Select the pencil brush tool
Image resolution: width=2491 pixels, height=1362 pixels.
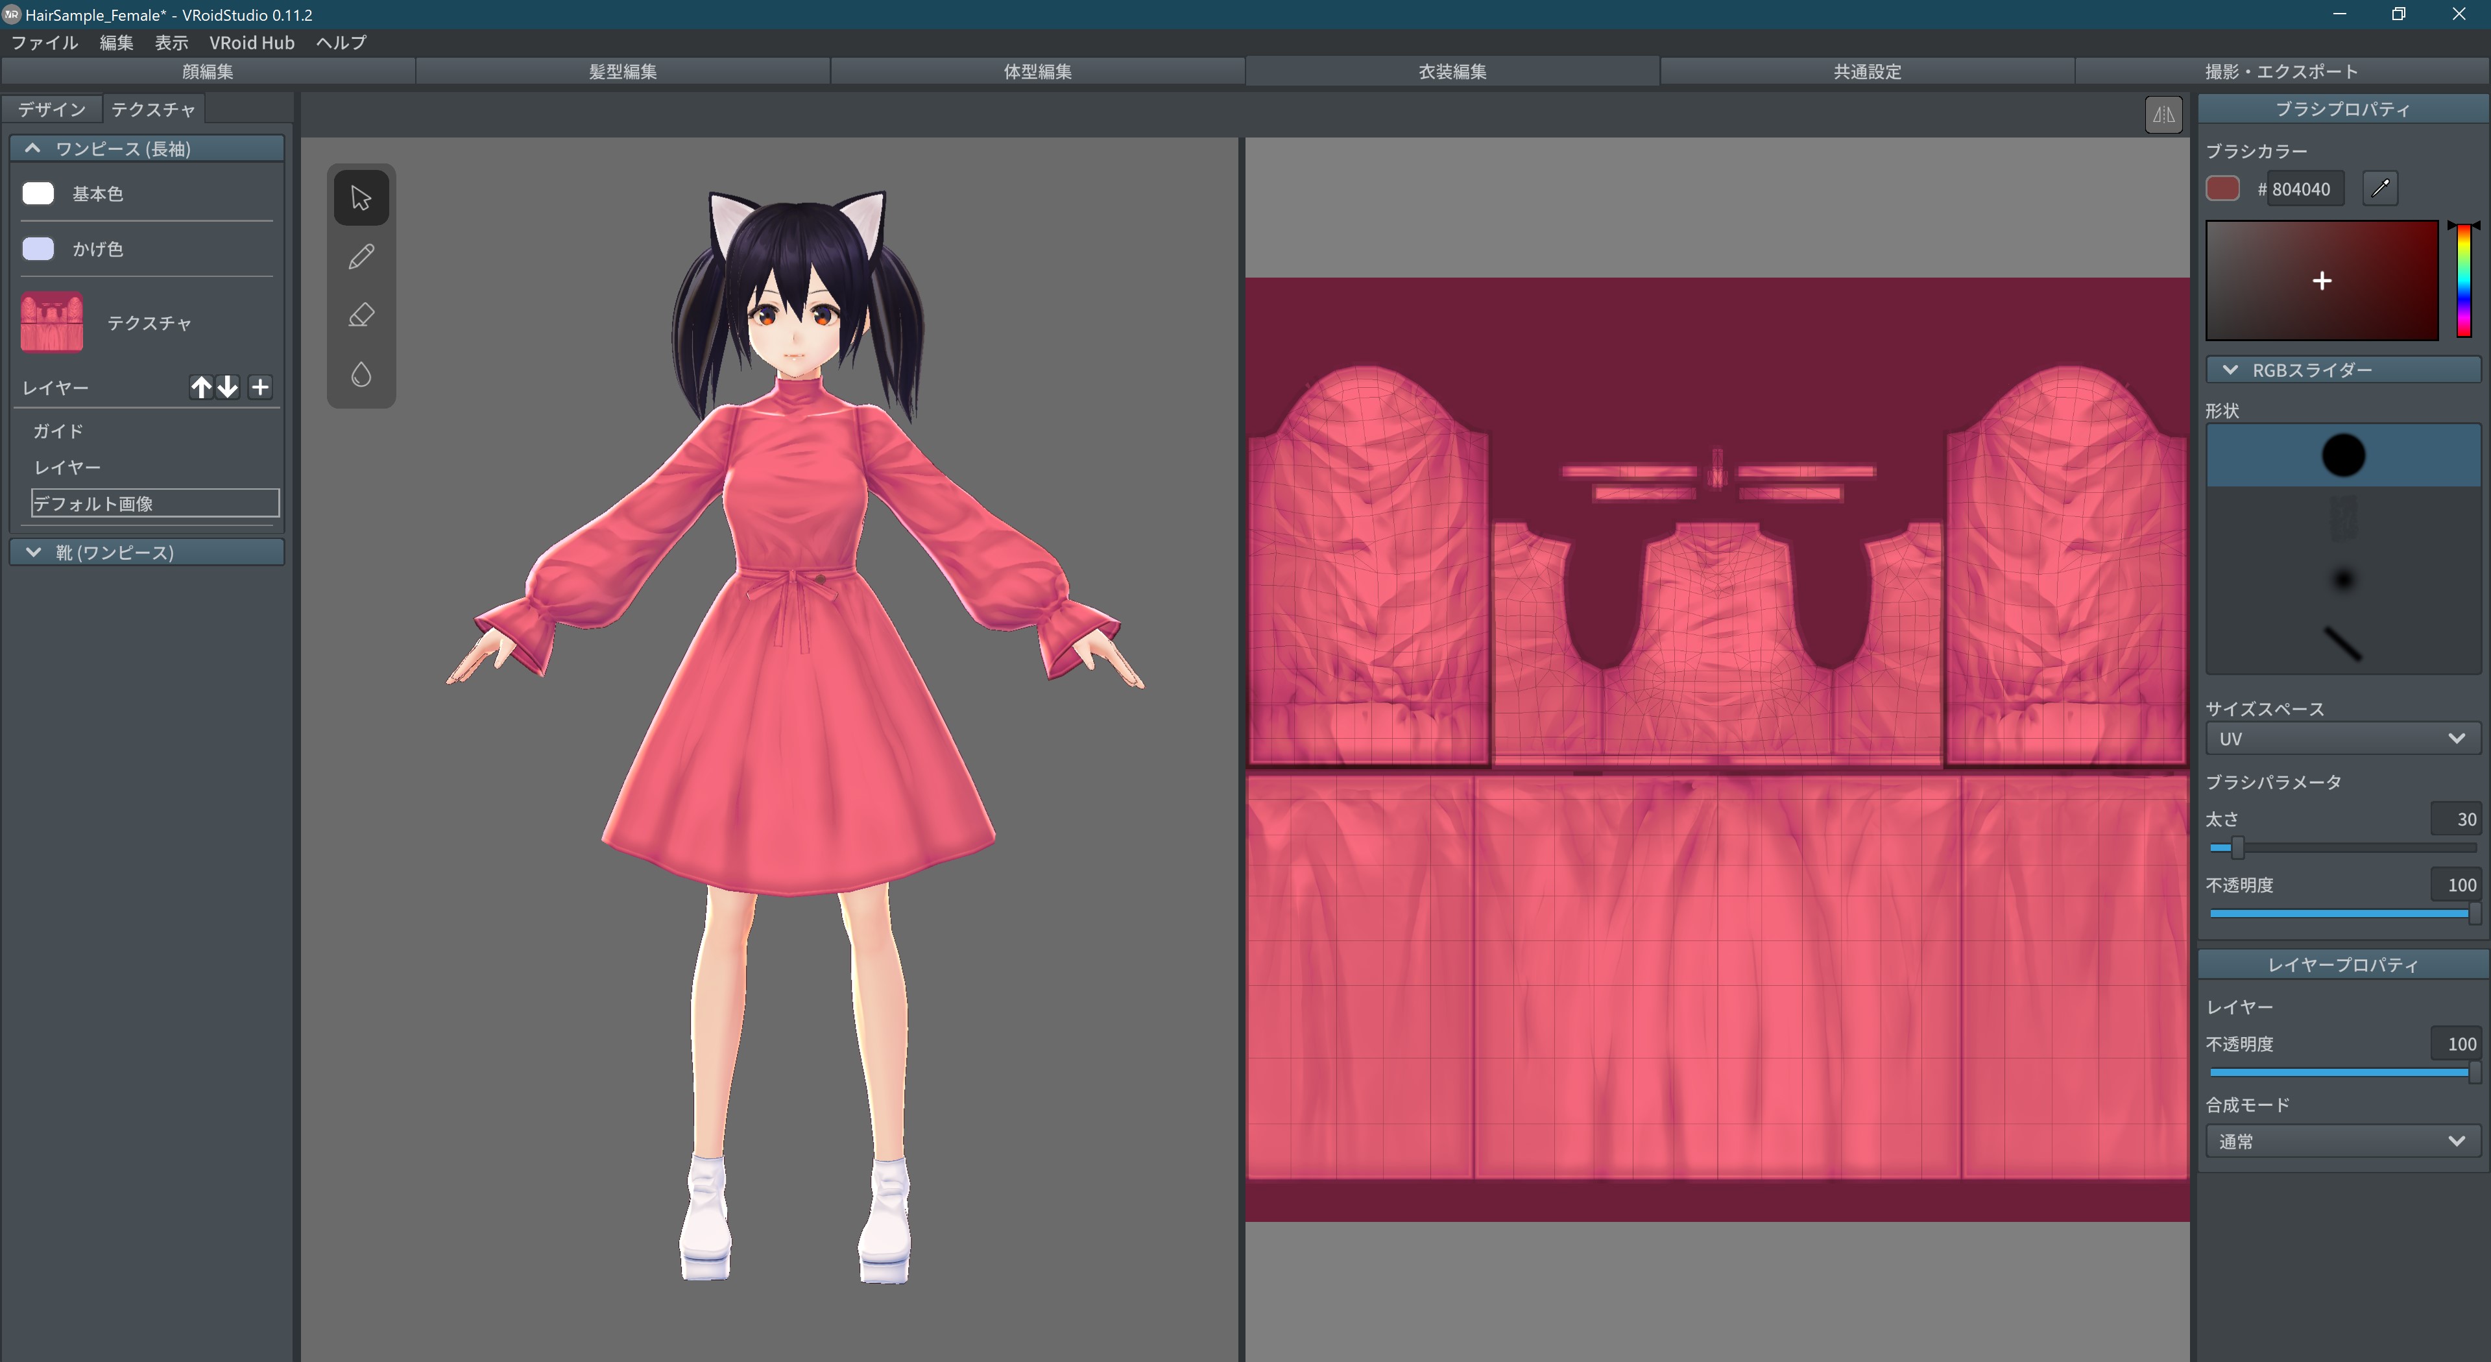coord(361,256)
